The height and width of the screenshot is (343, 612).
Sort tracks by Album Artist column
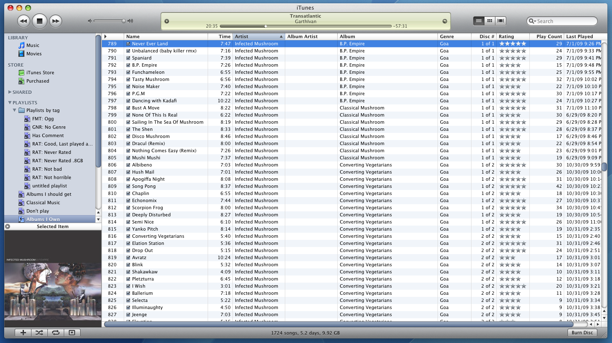tap(311, 36)
